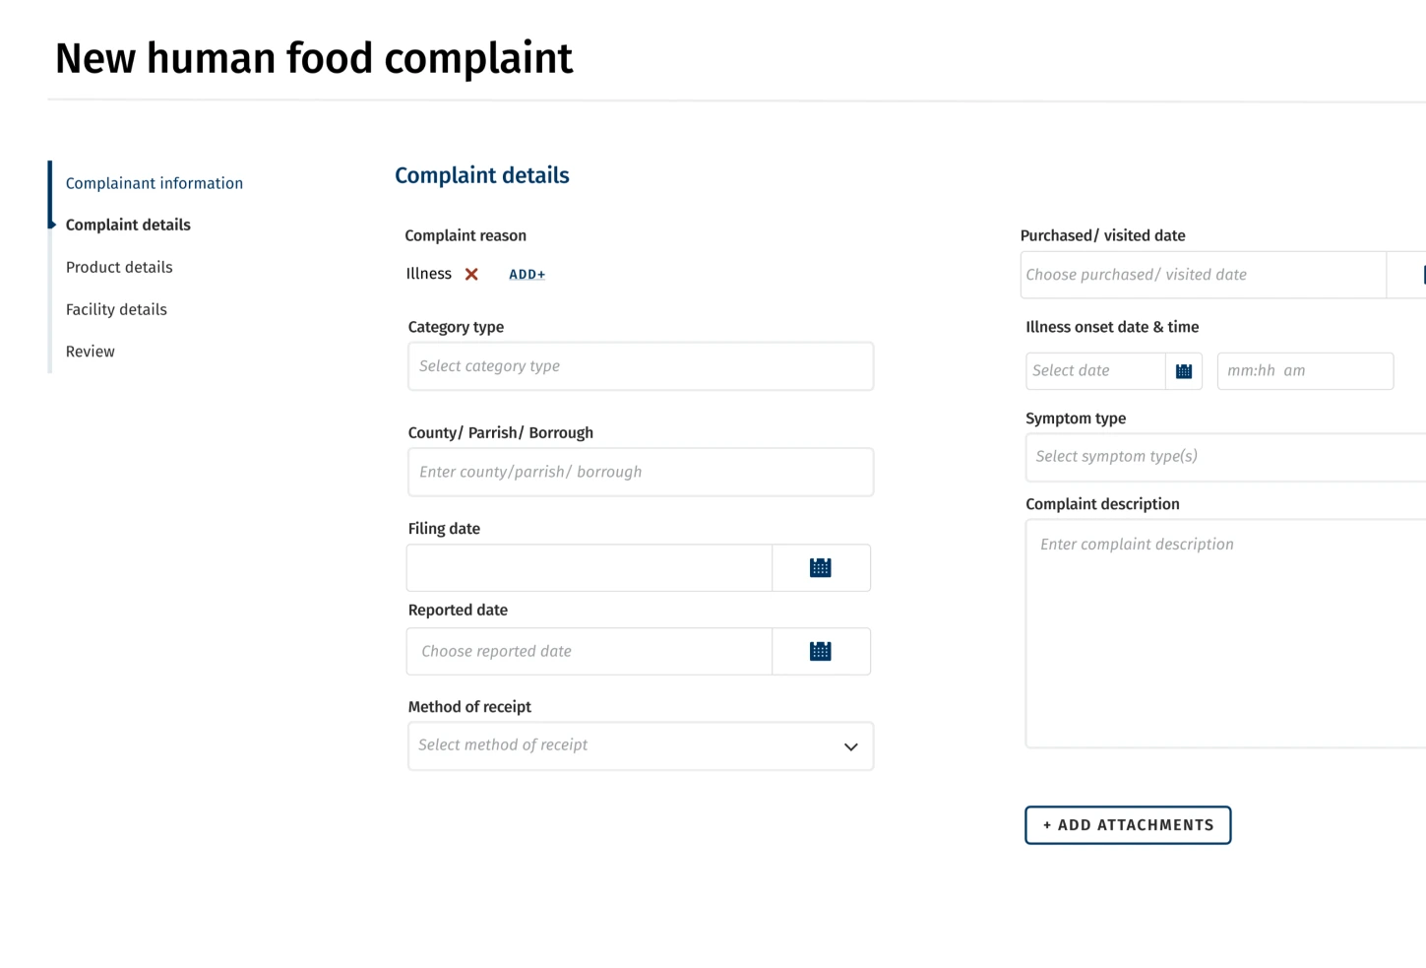Go to the Facility details section

(x=116, y=309)
